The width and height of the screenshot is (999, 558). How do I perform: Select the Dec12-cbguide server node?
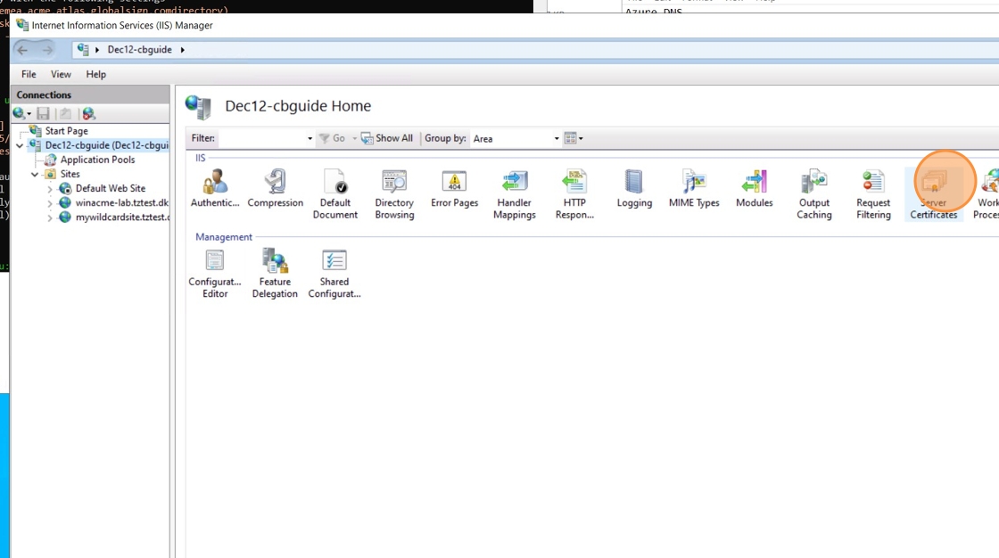point(106,145)
